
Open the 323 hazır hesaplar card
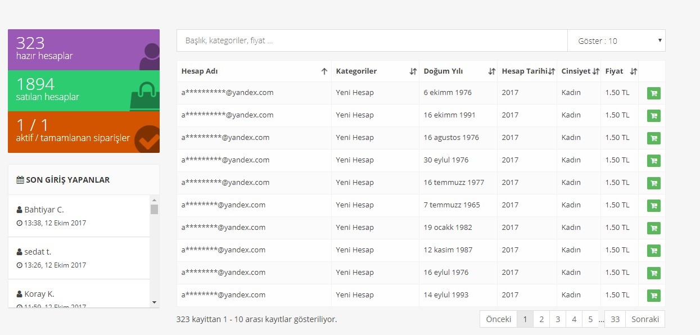point(84,49)
